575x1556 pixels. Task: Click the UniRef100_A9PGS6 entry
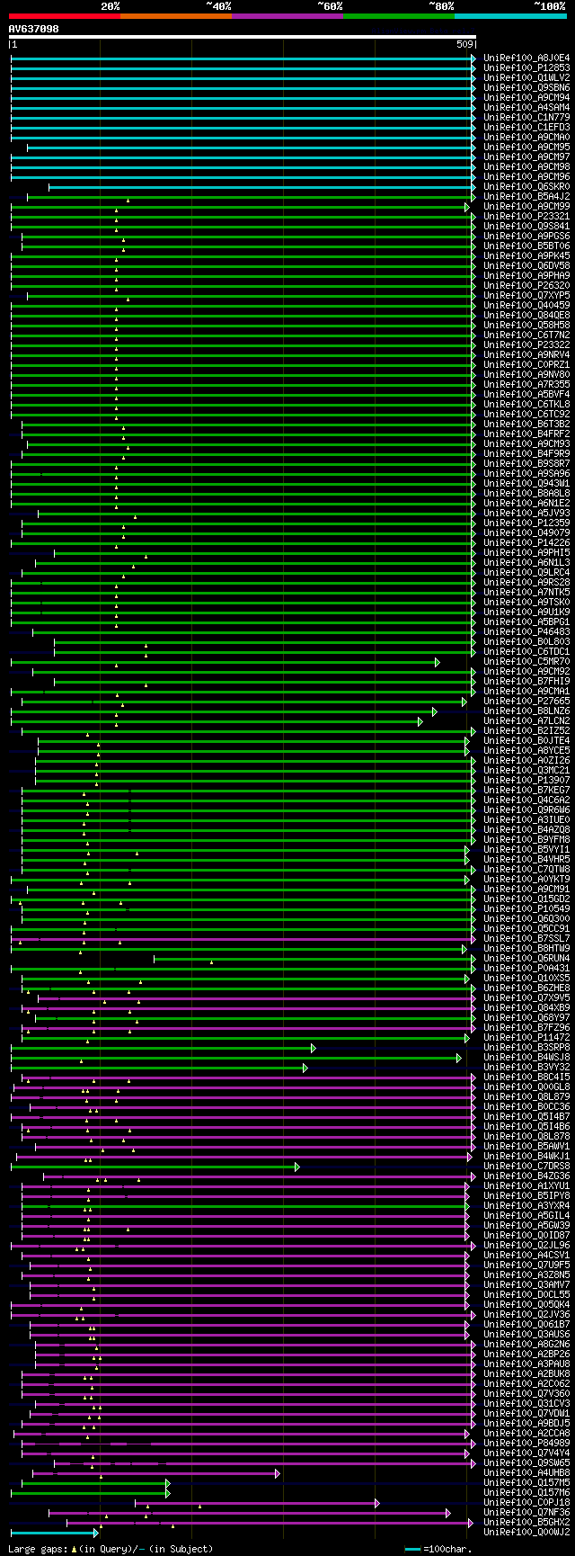point(526,237)
